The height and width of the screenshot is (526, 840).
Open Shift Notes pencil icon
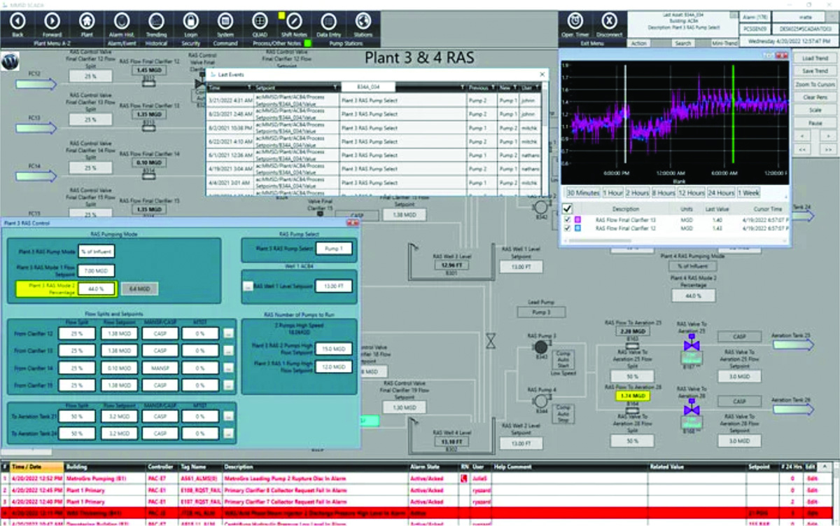pyautogui.click(x=295, y=21)
